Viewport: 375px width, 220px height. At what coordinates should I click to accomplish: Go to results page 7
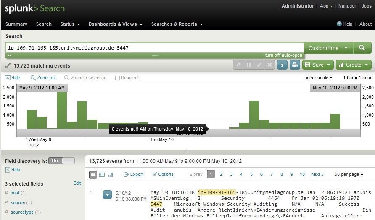click(272, 174)
